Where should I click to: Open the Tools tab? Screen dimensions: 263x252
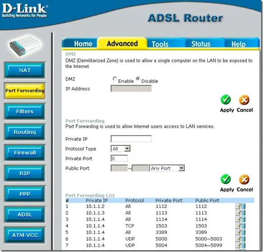(x=160, y=44)
